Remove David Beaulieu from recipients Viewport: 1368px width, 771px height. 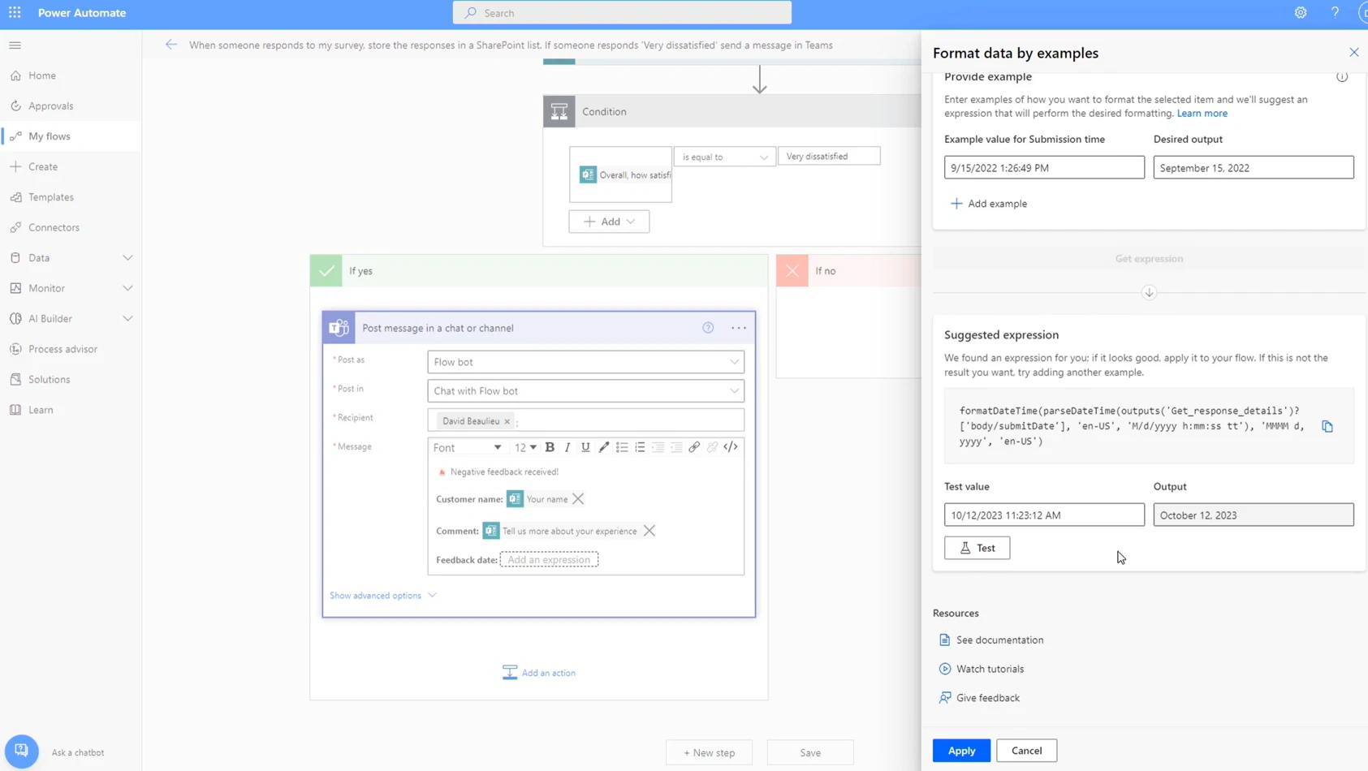507,421
